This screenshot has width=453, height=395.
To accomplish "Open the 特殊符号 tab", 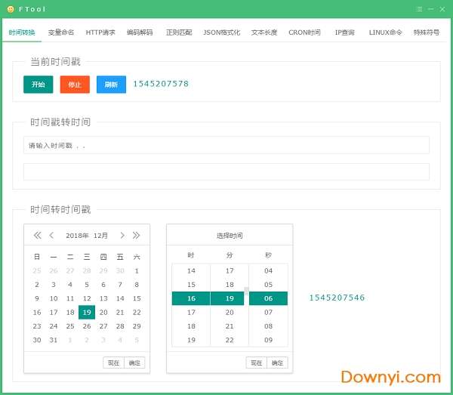I will click(x=427, y=32).
